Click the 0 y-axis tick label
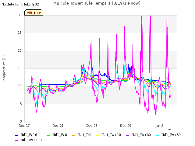 click(x=21, y=121)
